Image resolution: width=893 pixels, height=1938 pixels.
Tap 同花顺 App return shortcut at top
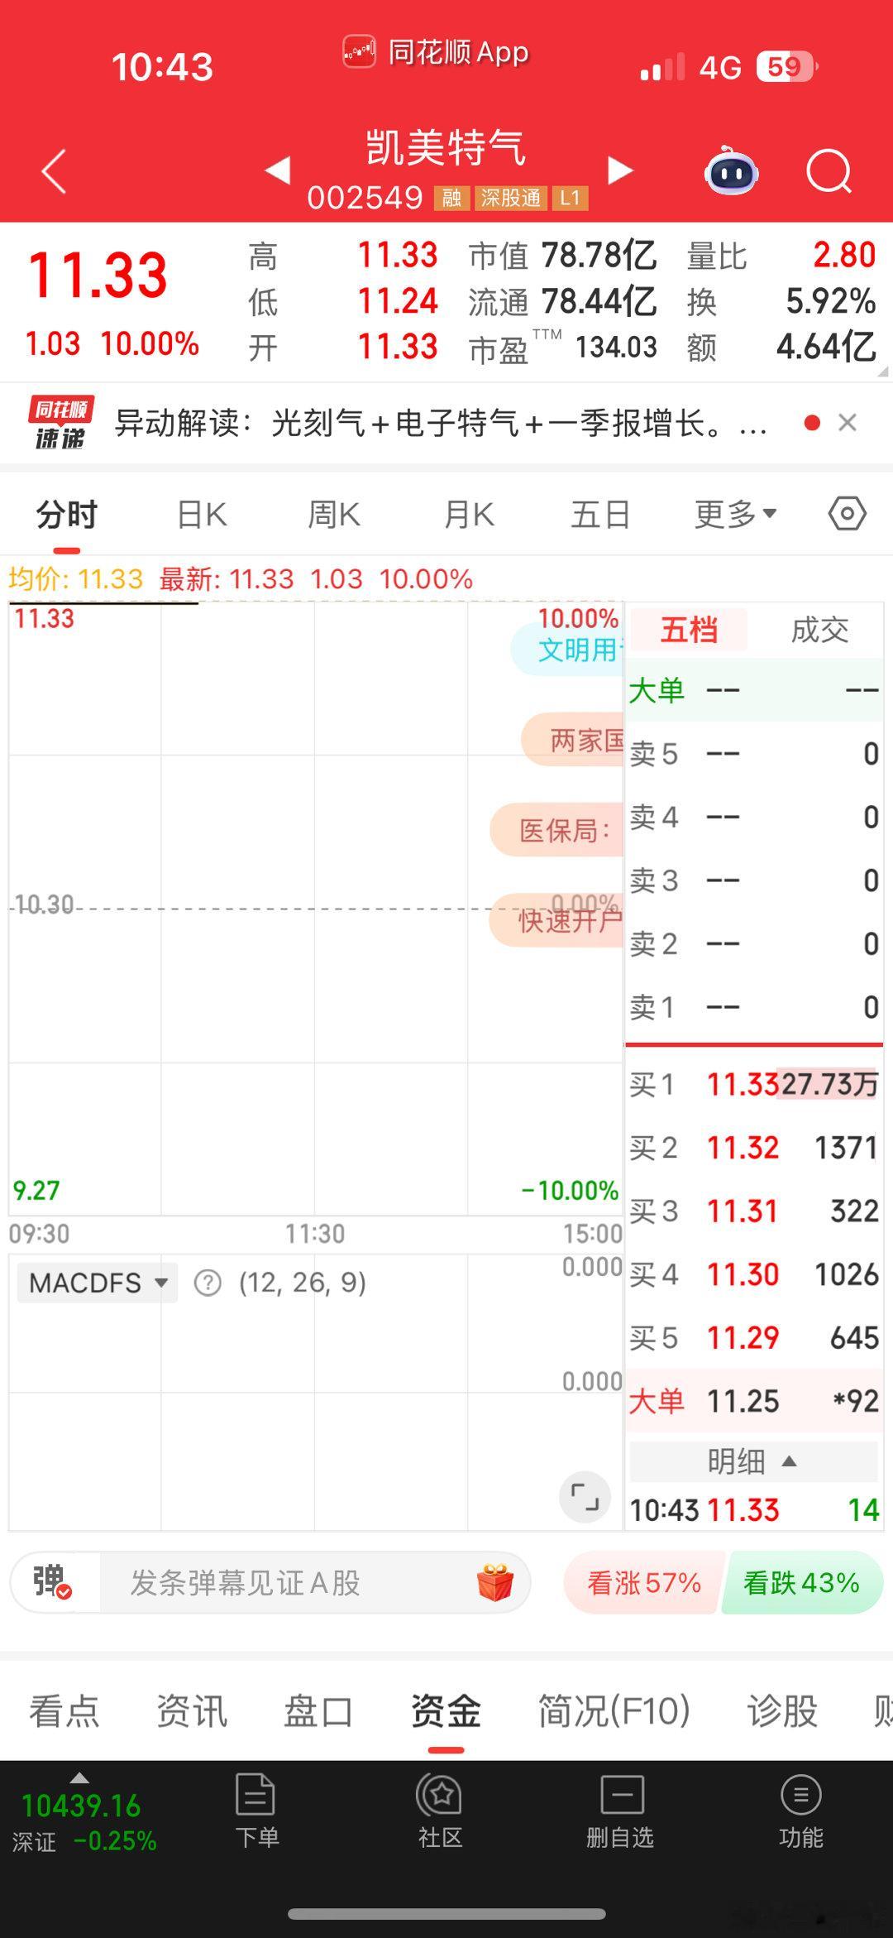tap(436, 53)
